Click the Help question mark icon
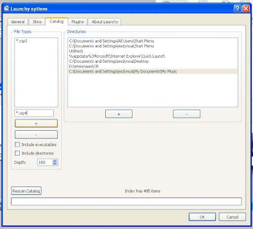This screenshot has height=229, width=253. pos(237,8)
